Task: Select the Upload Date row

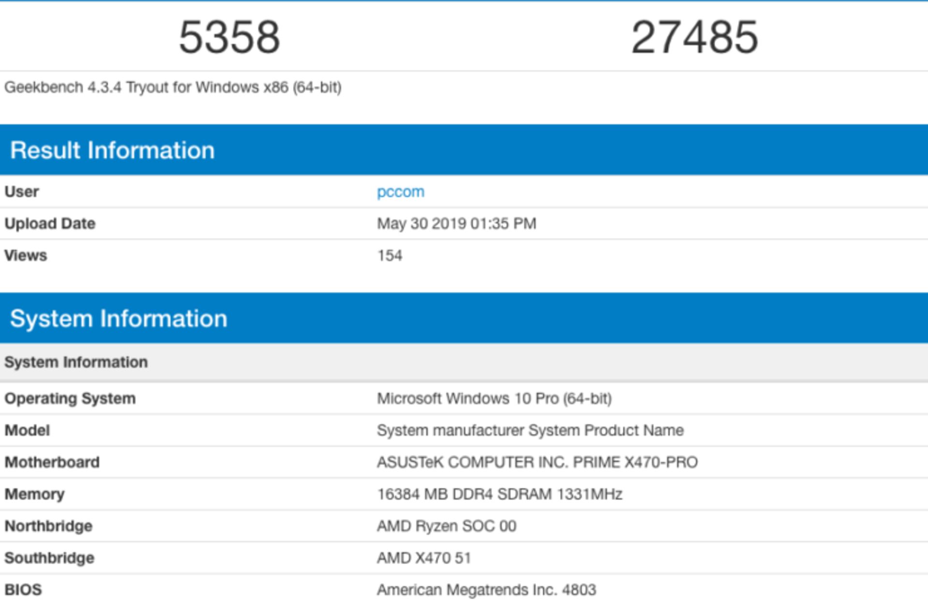Action: pyautogui.click(x=50, y=223)
